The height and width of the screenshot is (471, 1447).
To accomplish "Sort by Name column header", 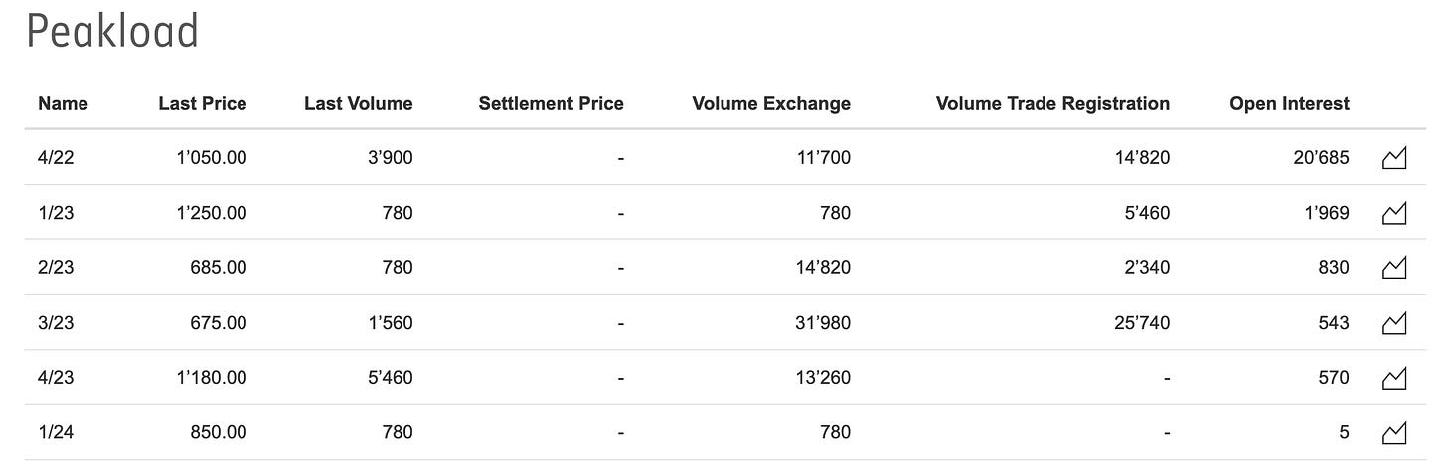I will coord(63,103).
